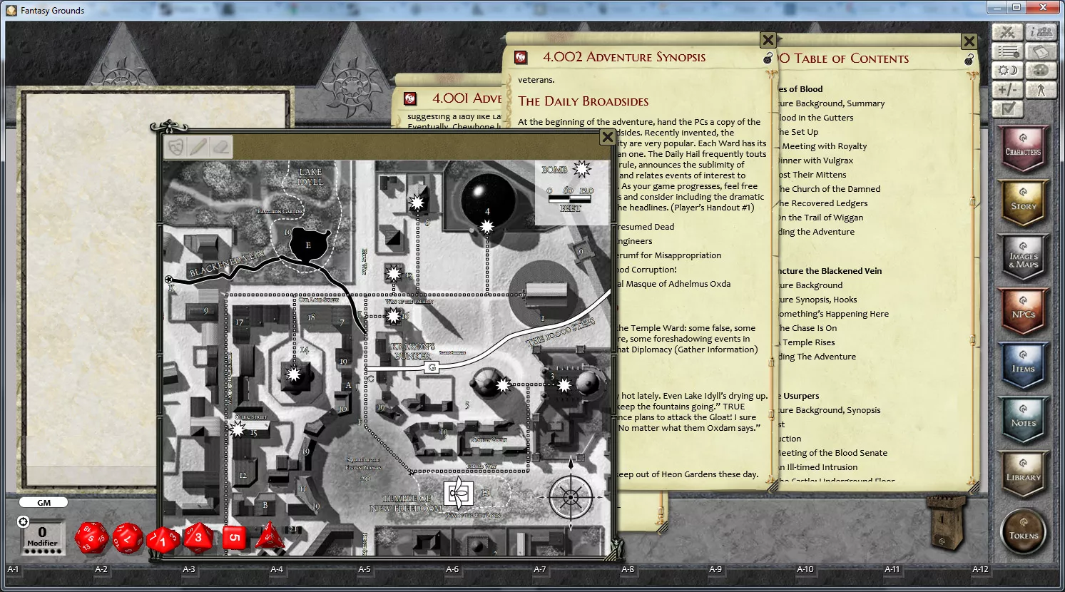
Task: Open 'The Set Up' contents link
Action: pos(798,132)
